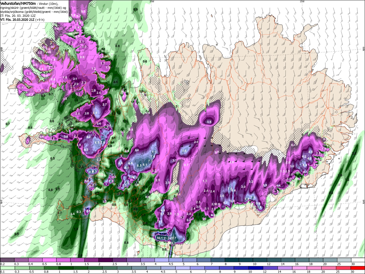The width and height of the screenshot is (365, 274).
Task: Click the top legend swatch between 0.5 and 0.8
Action: click(x=49, y=260)
